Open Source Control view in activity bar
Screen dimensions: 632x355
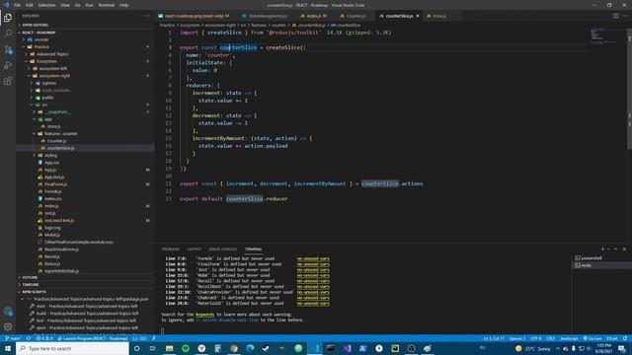coord(8,49)
